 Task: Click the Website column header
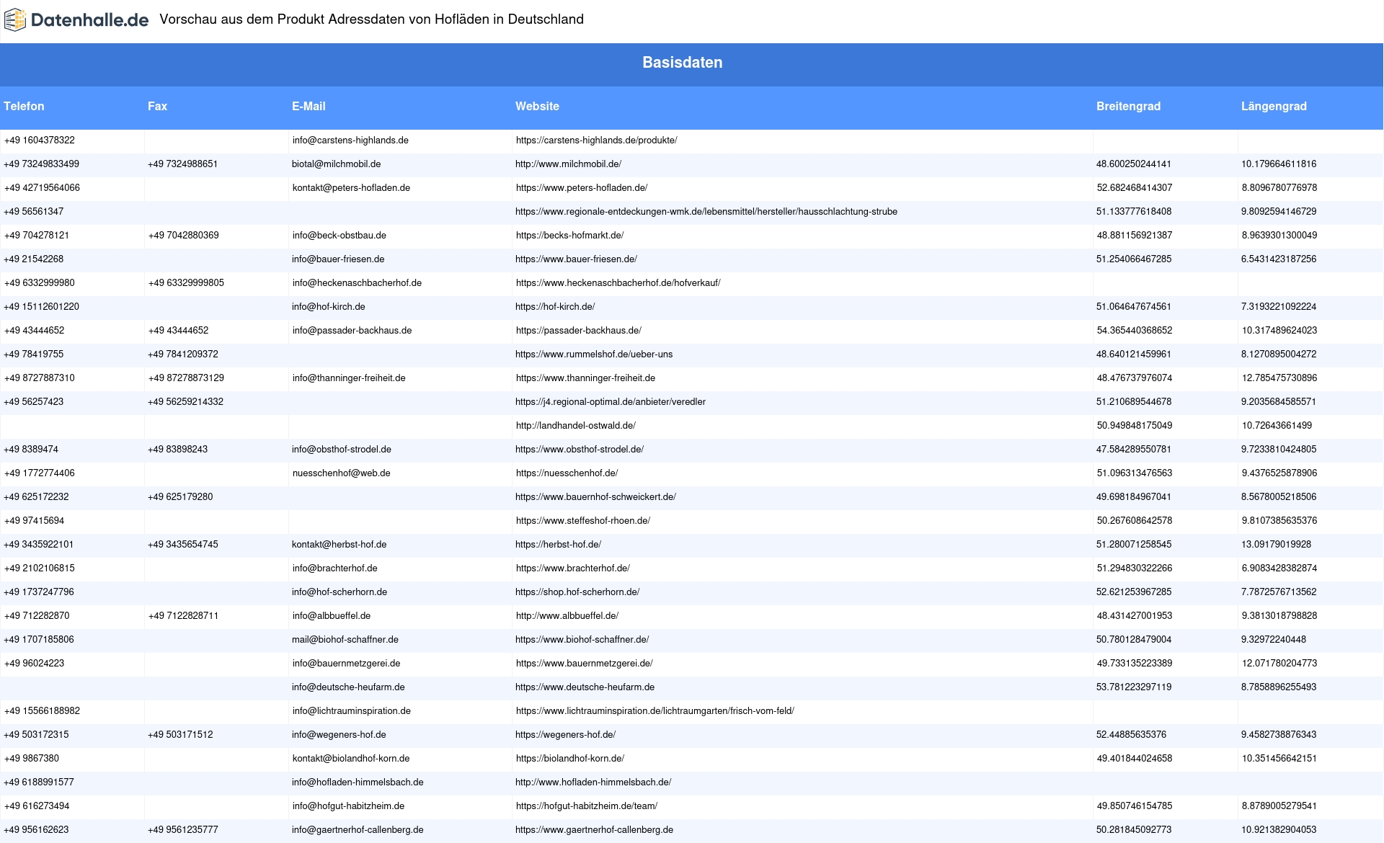click(537, 106)
